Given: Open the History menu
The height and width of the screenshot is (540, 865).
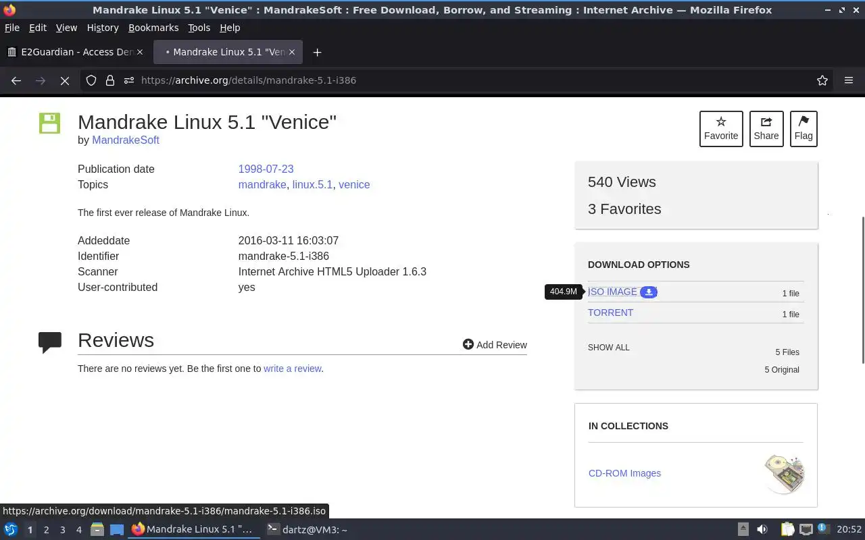Looking at the screenshot, I should (x=103, y=28).
